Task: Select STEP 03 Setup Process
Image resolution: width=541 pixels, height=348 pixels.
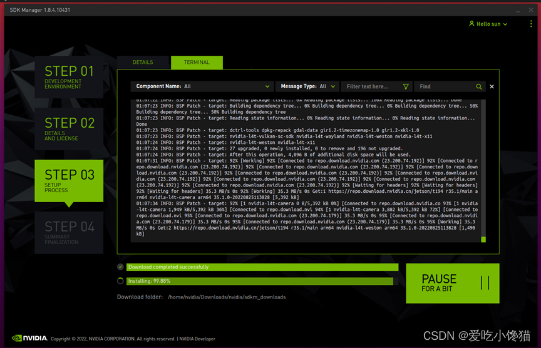Action: 69,180
